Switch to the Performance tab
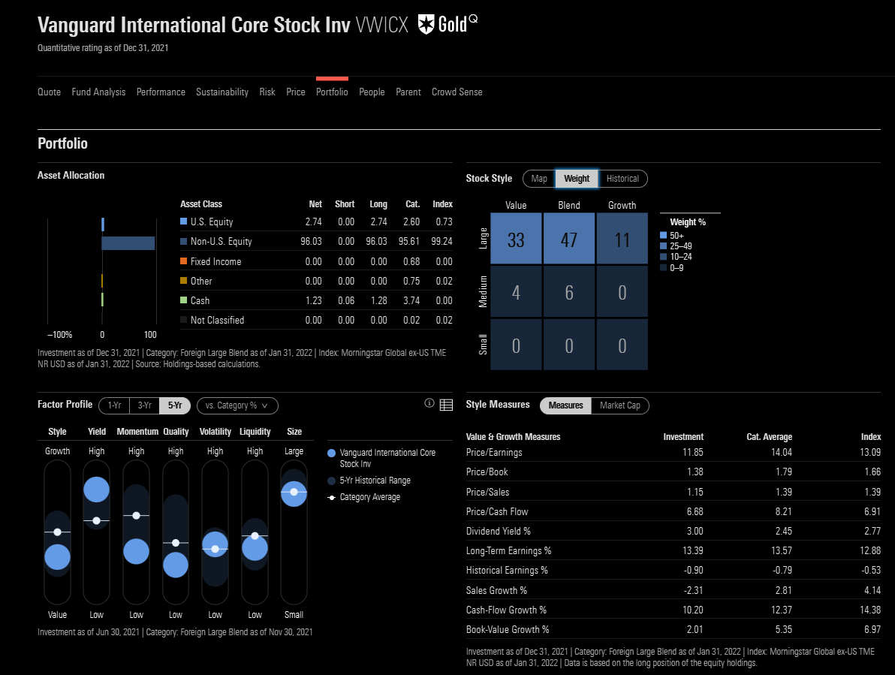This screenshot has width=895, height=675. pos(161,92)
